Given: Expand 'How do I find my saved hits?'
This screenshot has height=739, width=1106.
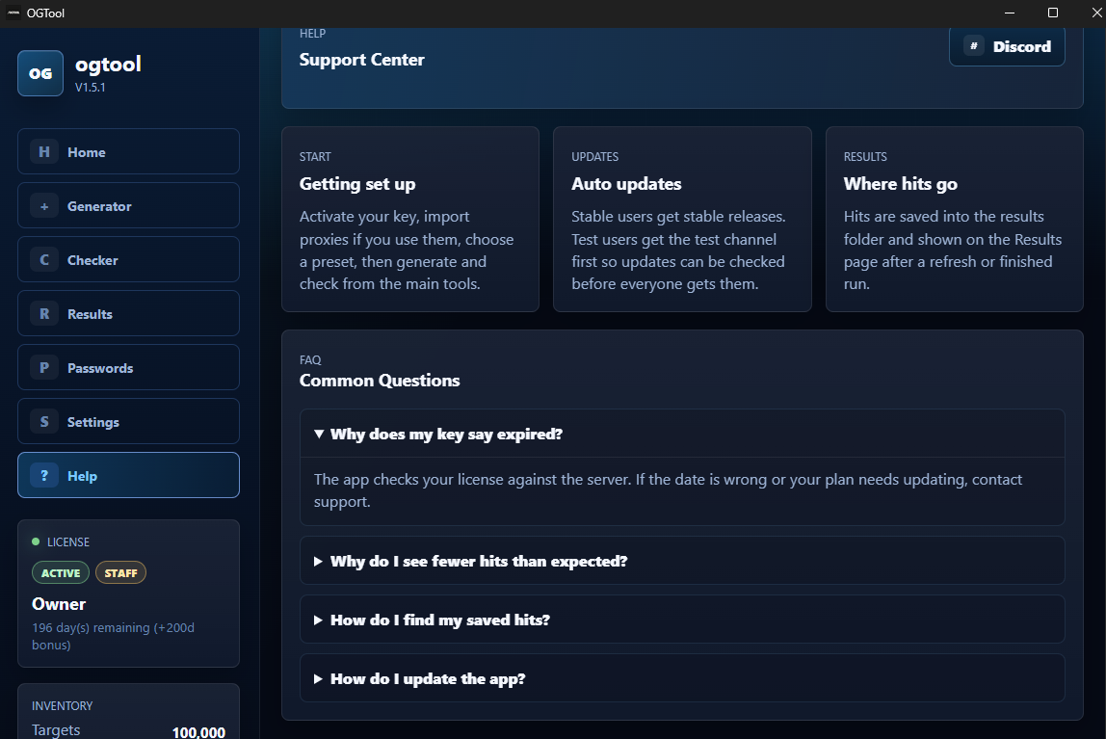Looking at the screenshot, I should click(682, 620).
